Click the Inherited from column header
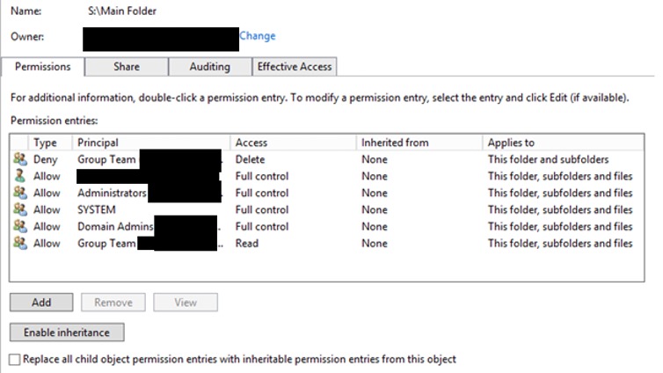 pyautogui.click(x=419, y=143)
